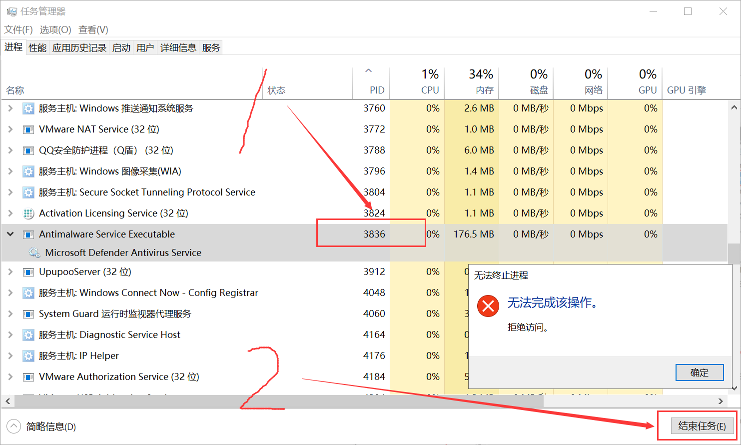Expand the Windows Connect Now row
This screenshot has height=445, width=741.
[x=10, y=293]
